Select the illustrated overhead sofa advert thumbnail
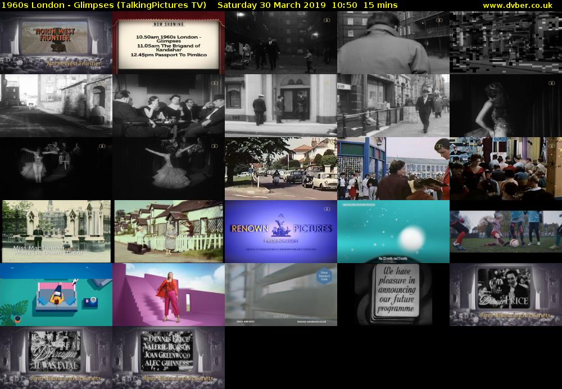The height and width of the screenshot is (389, 562). tap(56, 295)
